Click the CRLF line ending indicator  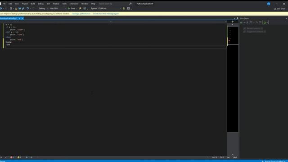[235, 157]
